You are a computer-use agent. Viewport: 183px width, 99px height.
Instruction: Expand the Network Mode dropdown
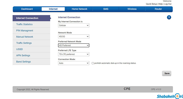pos(74,37)
